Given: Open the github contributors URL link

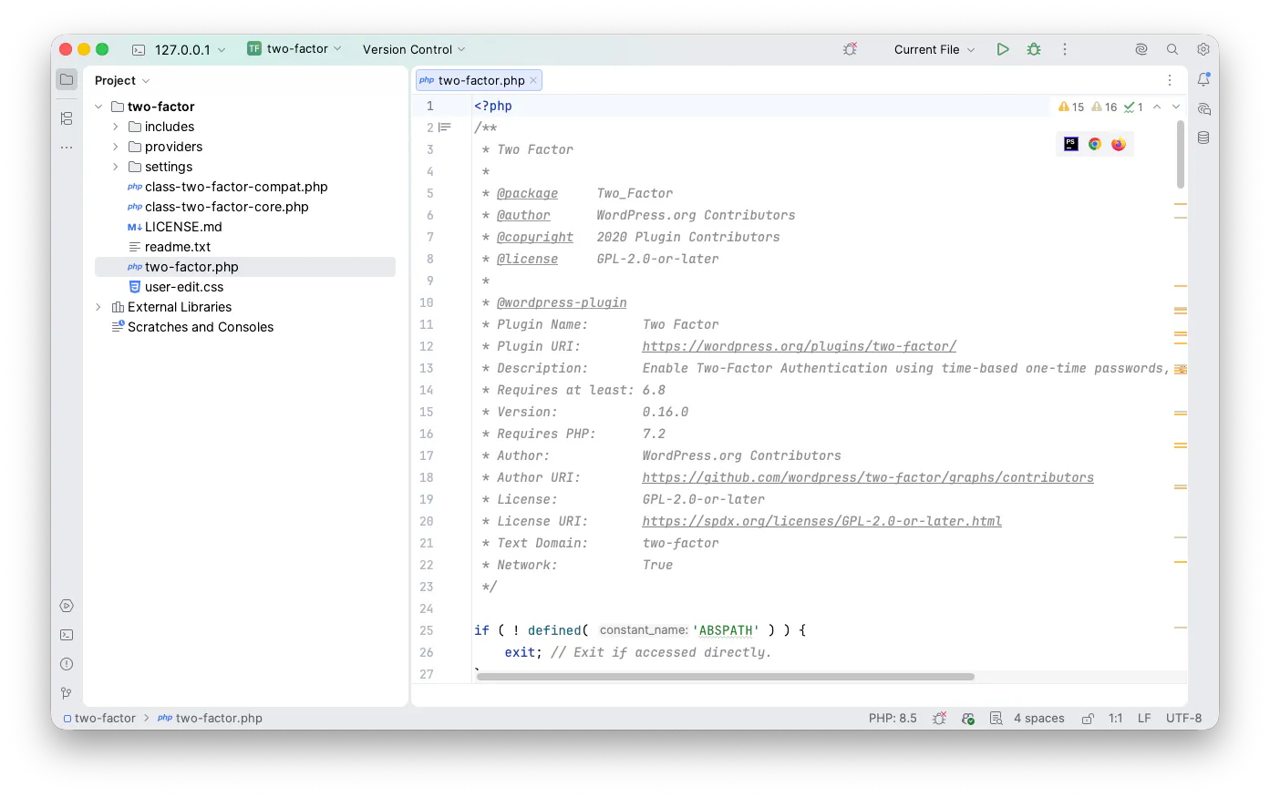Looking at the screenshot, I should 867,477.
